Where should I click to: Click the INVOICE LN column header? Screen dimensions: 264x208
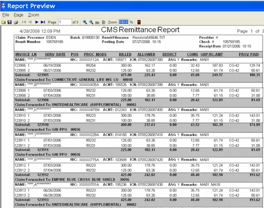[26, 55]
